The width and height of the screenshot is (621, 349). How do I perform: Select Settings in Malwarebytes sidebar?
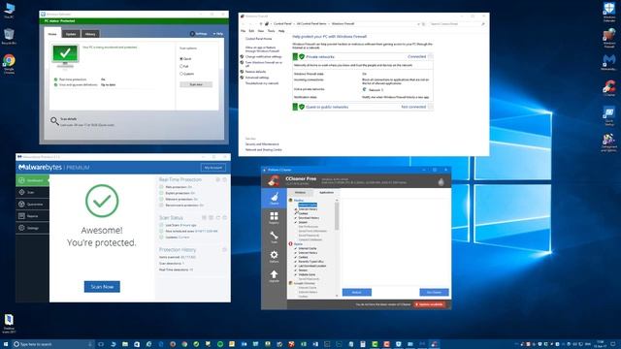point(32,228)
